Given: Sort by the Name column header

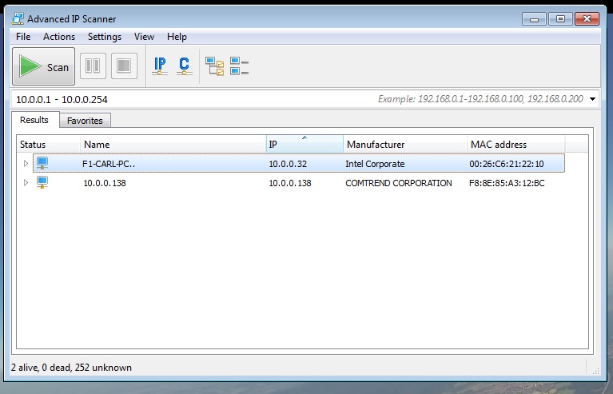Looking at the screenshot, I should (x=173, y=144).
